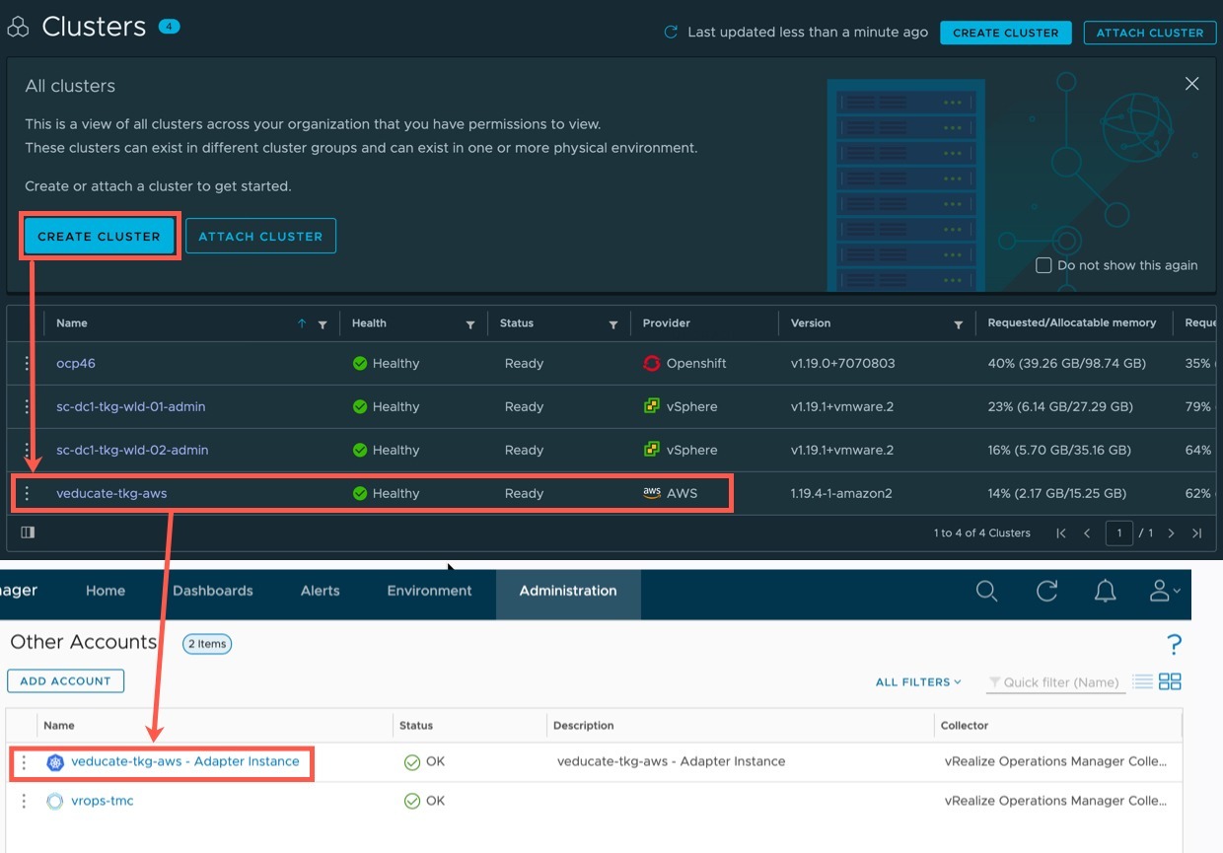This screenshot has height=853, width=1223.
Task: Open the Health column filter
Action: pos(470,323)
